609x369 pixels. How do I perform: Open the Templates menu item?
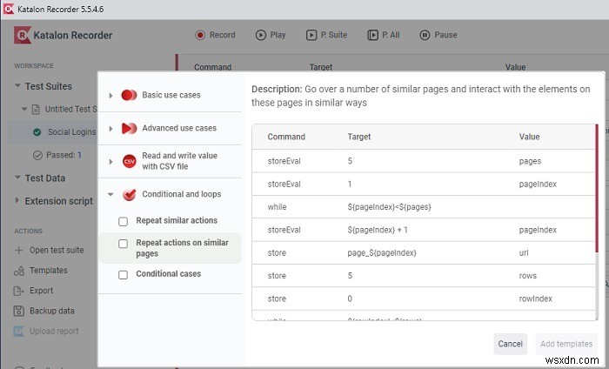coord(48,270)
